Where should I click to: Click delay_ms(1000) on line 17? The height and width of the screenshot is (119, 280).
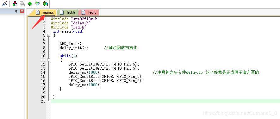(85, 85)
